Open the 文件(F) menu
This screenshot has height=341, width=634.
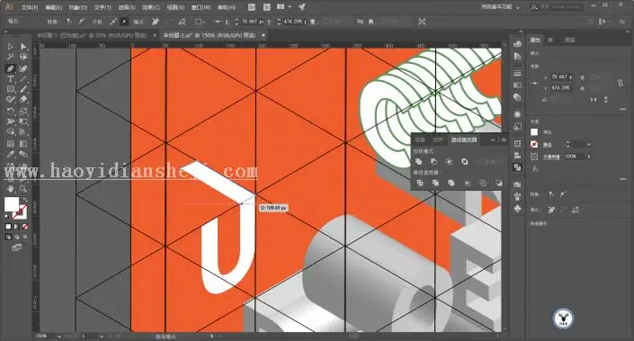click(x=30, y=7)
